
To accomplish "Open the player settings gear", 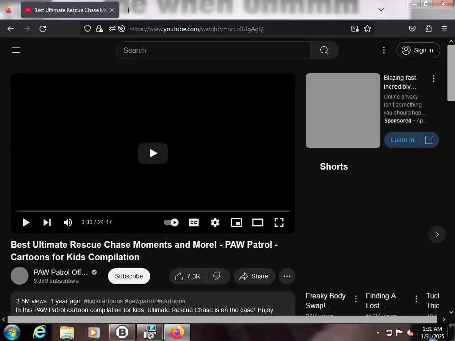I will (215, 222).
